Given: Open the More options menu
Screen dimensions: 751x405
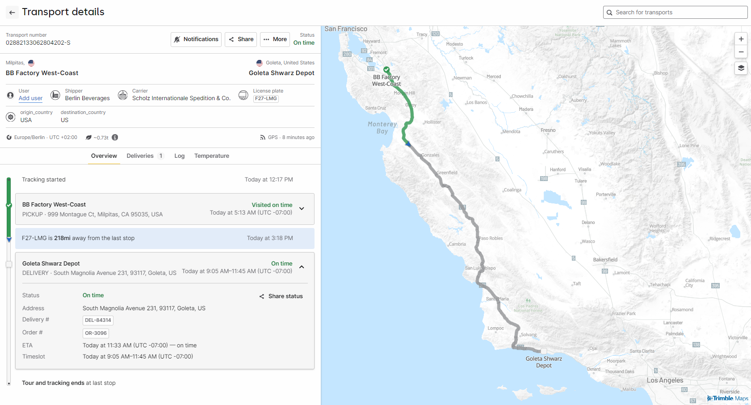Looking at the screenshot, I should pos(275,39).
